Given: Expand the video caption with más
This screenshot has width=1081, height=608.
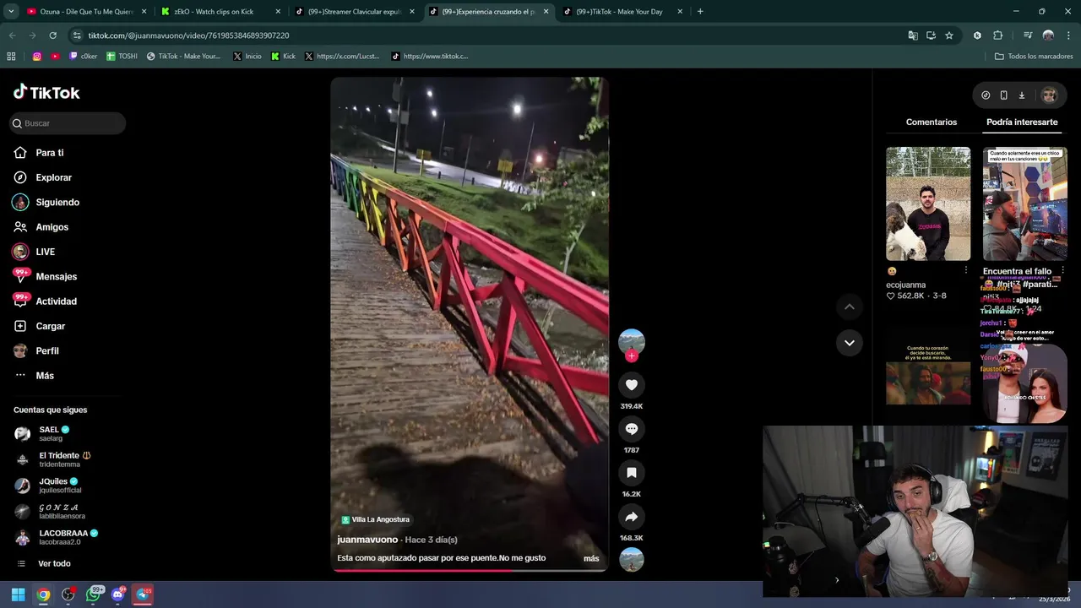Looking at the screenshot, I should [591, 558].
